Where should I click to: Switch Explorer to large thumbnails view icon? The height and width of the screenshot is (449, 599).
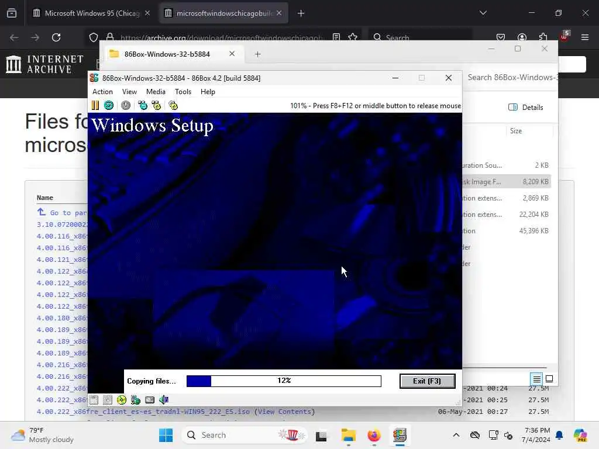point(549,379)
